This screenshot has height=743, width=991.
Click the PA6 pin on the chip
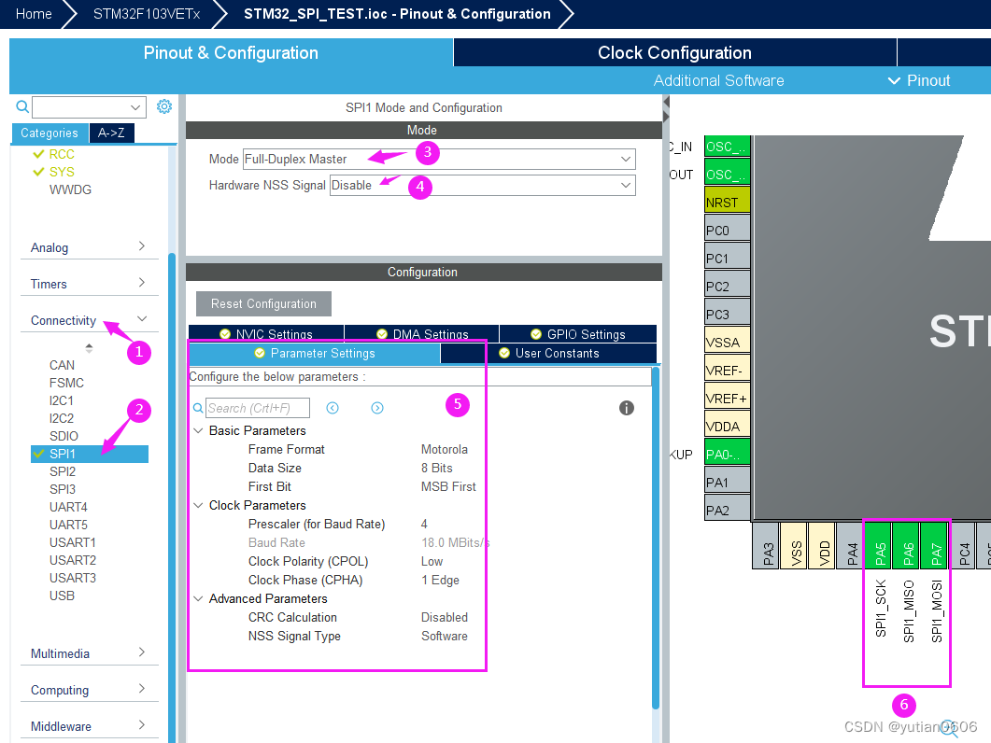click(908, 545)
